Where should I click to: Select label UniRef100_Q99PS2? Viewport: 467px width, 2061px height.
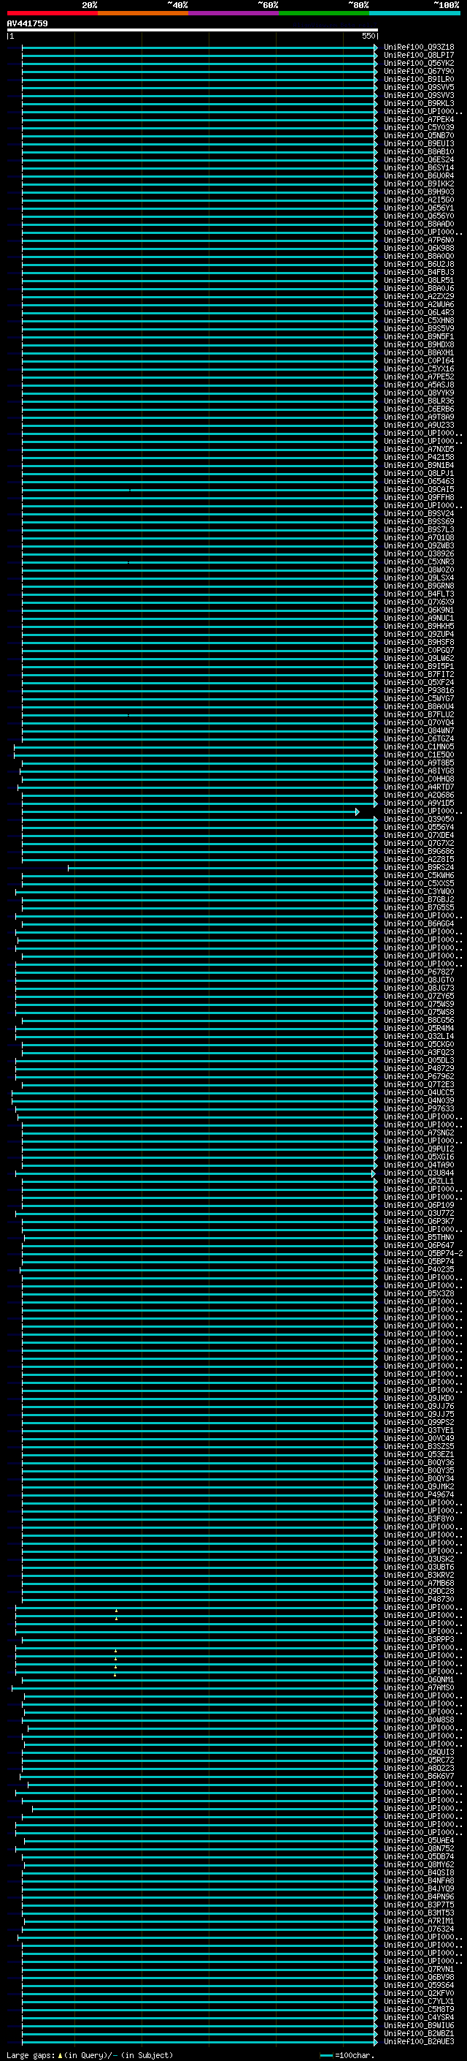pos(418,1423)
